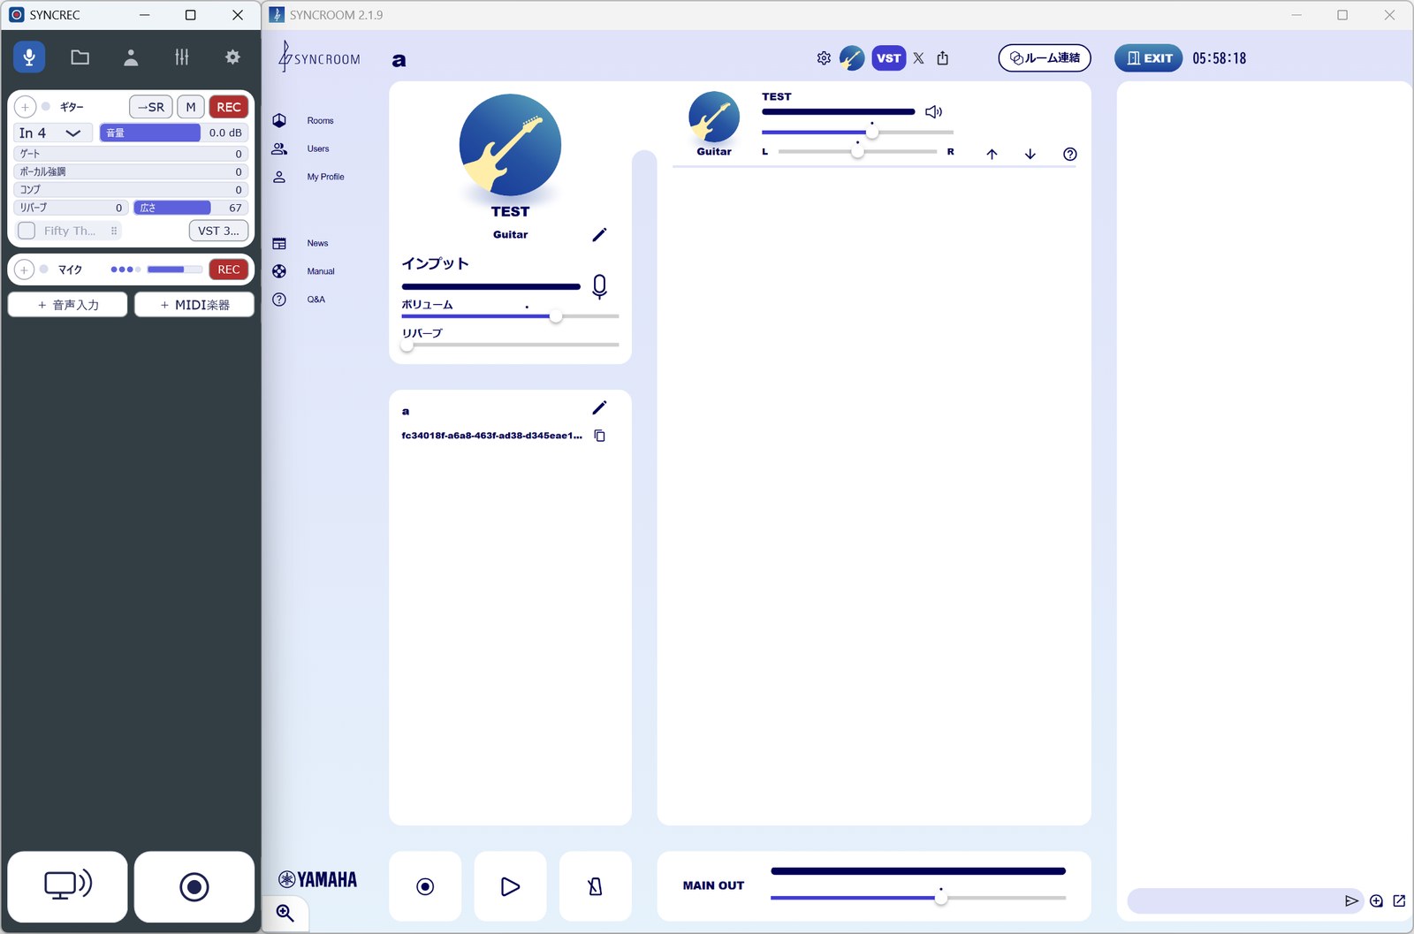
Task: Click the share export icon in header
Action: [943, 58]
